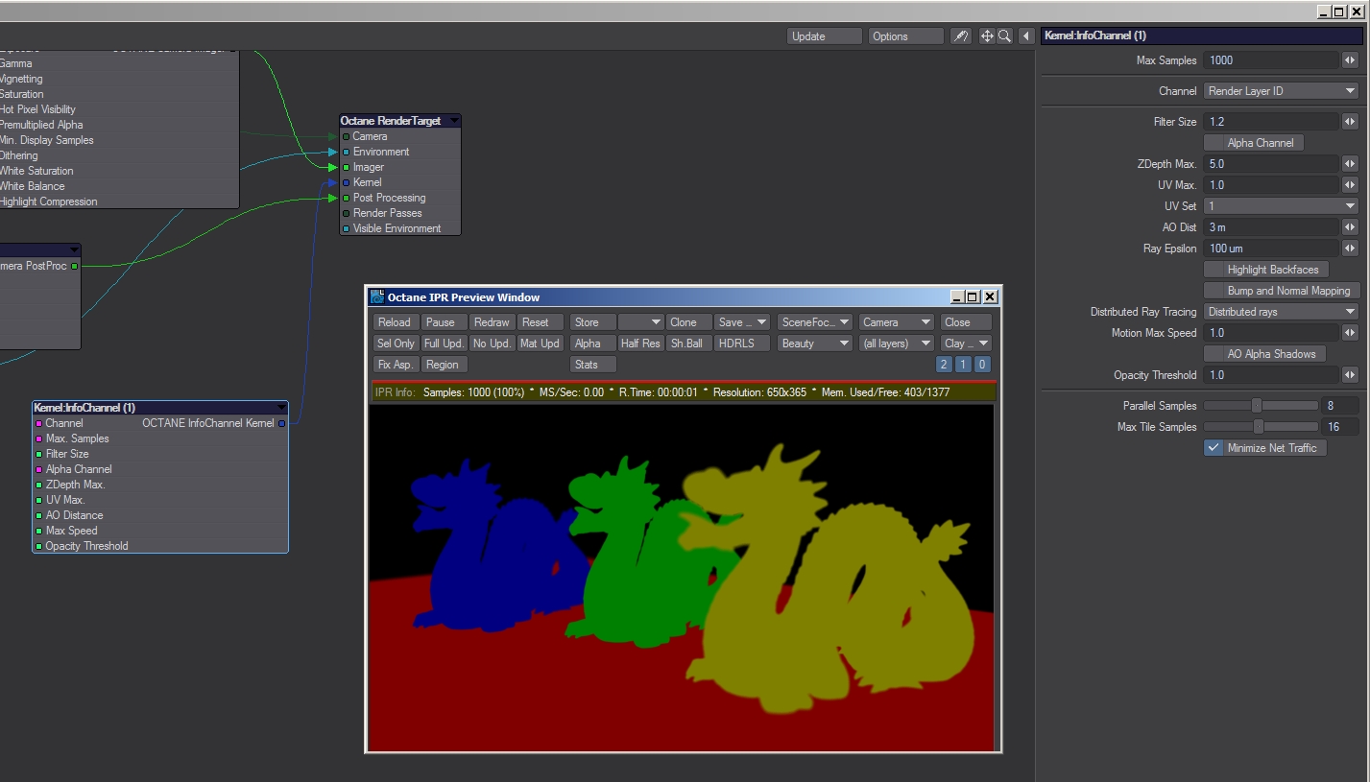Click the Filter Size mini-slider arrows
The height and width of the screenshot is (782, 1370).
1350,122
